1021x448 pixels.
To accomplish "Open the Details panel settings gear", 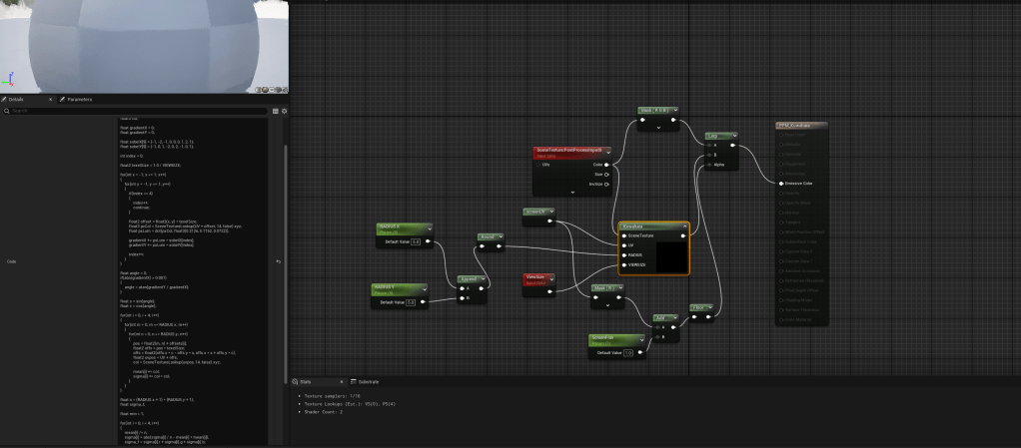I will (285, 111).
